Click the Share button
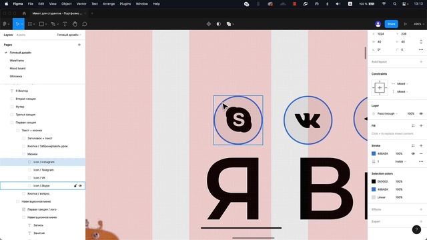This screenshot has height=240, width=427. point(392,24)
